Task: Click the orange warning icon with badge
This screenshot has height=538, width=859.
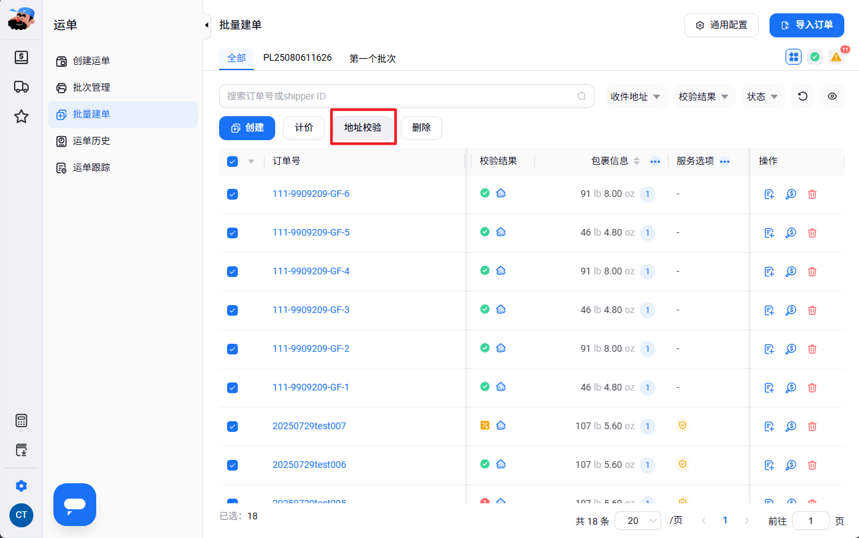Action: [x=836, y=57]
